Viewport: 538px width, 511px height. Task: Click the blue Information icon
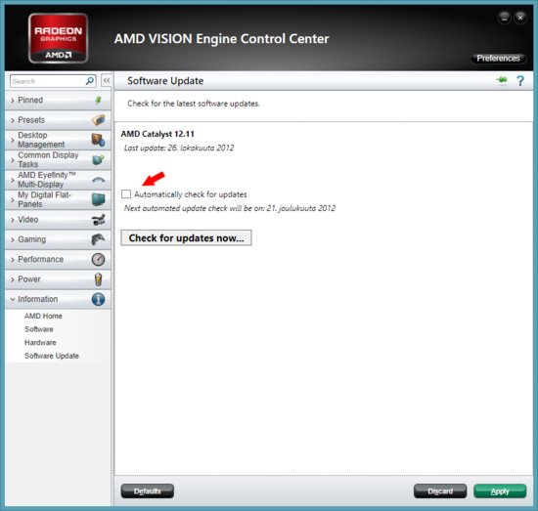tap(98, 299)
